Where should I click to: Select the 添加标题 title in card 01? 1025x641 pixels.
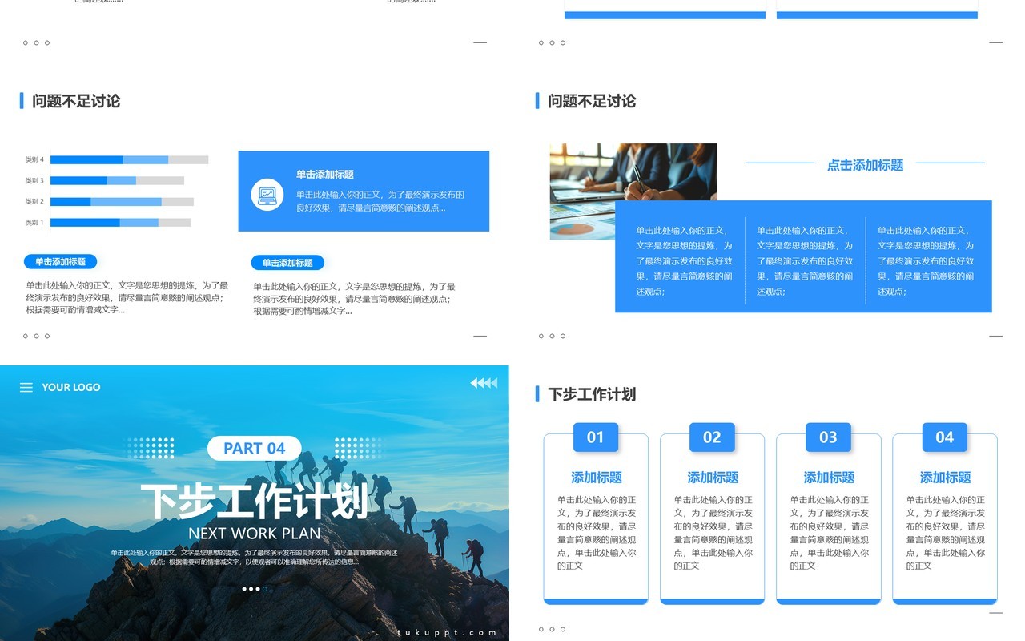tap(597, 478)
